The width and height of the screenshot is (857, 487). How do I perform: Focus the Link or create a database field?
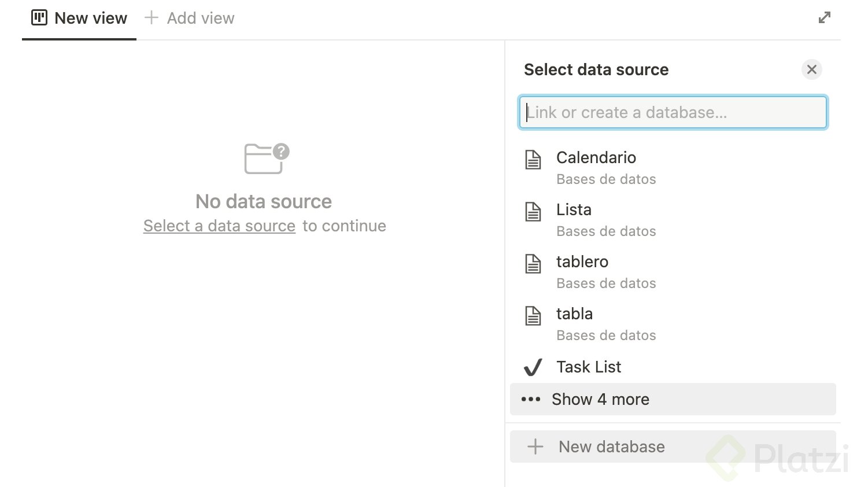point(673,112)
